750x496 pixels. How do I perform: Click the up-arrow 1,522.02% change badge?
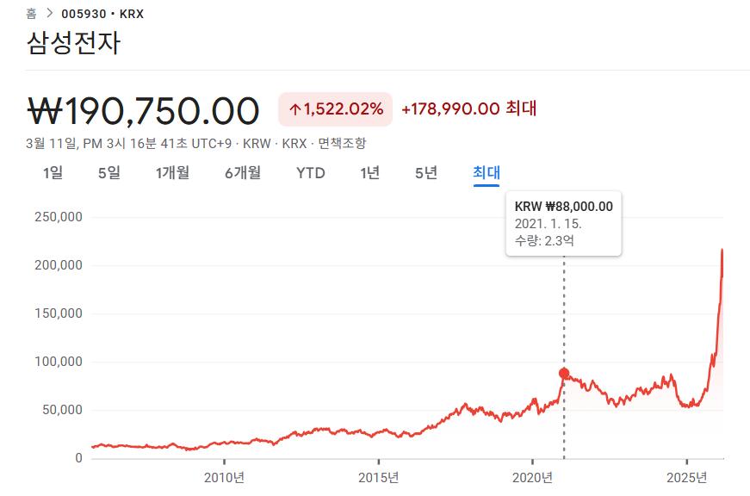(335, 109)
